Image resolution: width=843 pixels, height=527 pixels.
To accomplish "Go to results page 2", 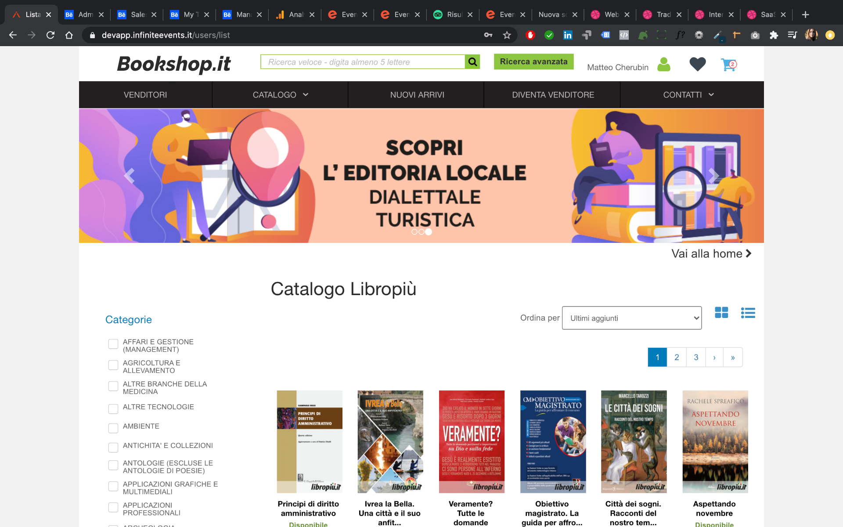I will tap(677, 357).
